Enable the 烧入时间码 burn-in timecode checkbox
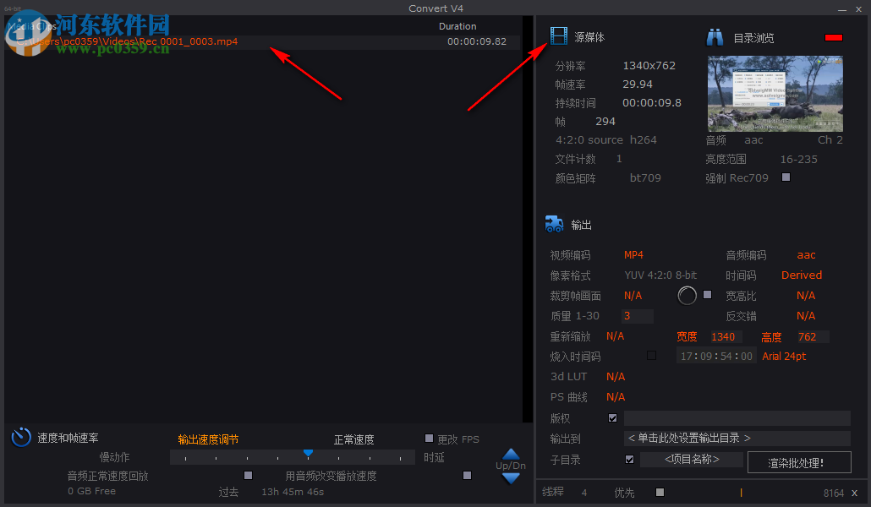The width and height of the screenshot is (871, 507). click(x=649, y=356)
